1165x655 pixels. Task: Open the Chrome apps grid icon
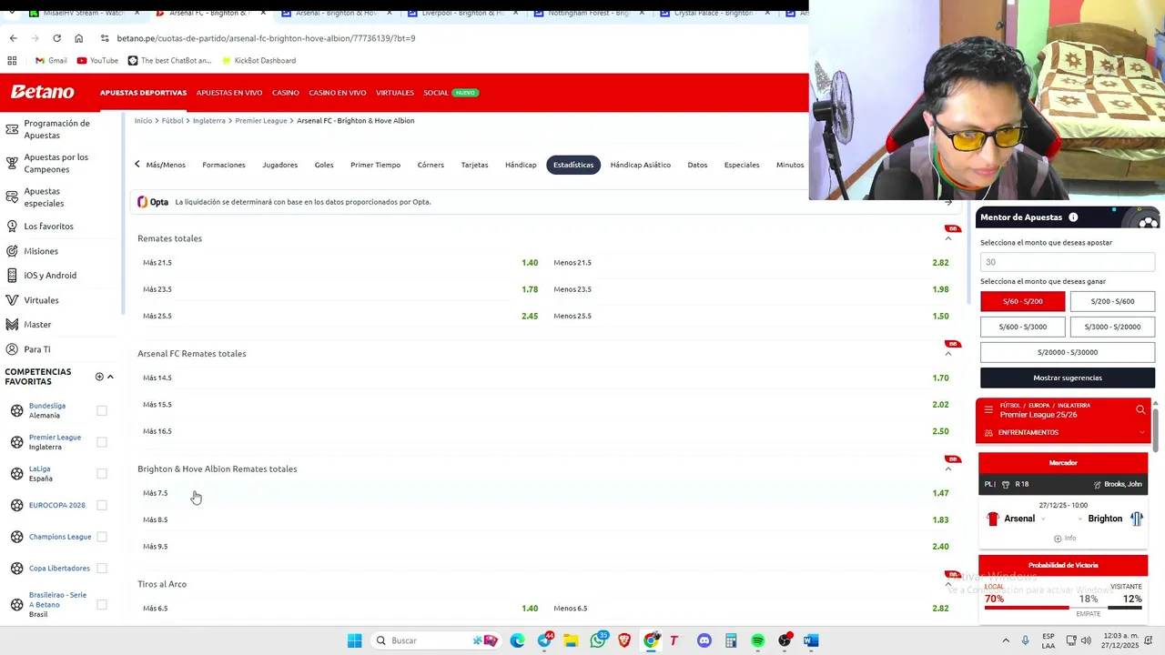12,60
